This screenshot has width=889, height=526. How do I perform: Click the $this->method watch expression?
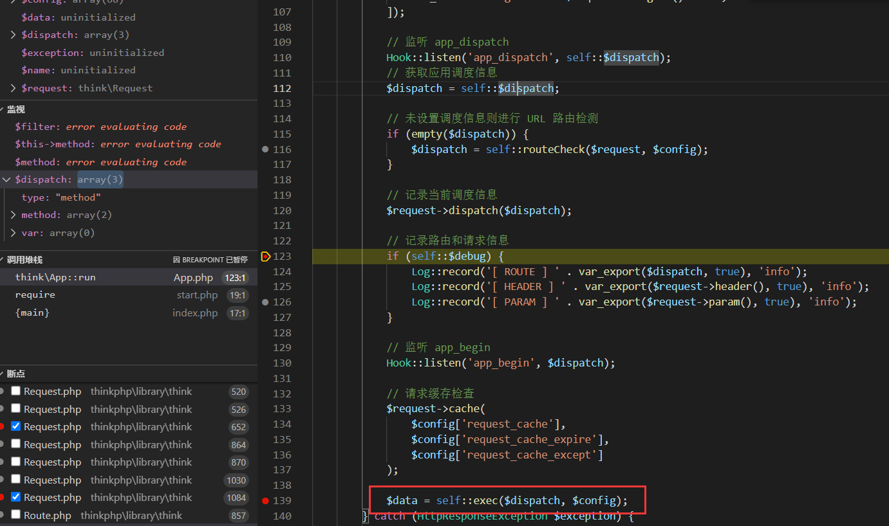tap(129, 144)
